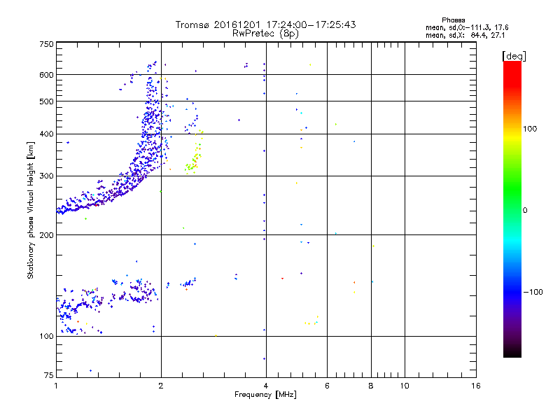This screenshot has height=420, width=560.
Task: Click the '2' frequency axis tick label
Action: 161,386
